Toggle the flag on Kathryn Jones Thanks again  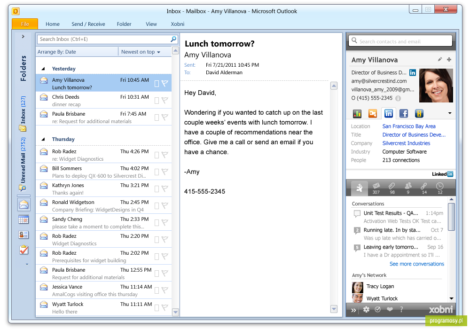(x=164, y=189)
